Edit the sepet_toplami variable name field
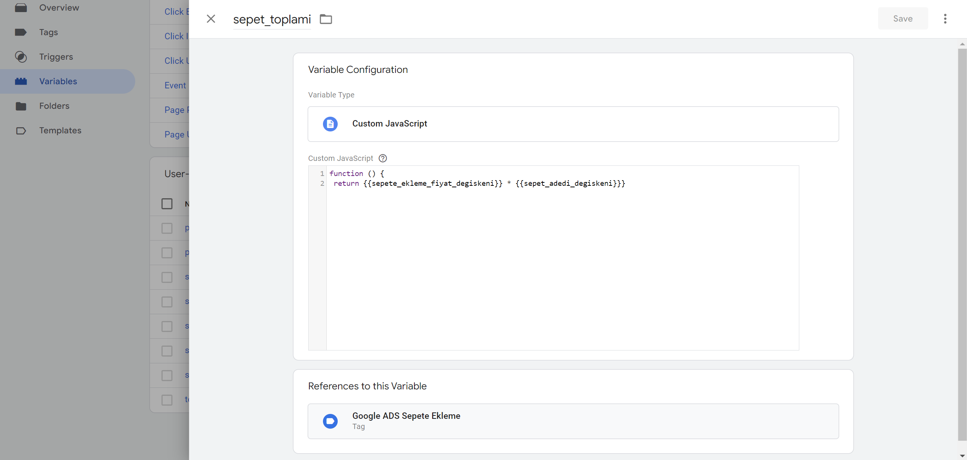This screenshot has height=460, width=967. pyautogui.click(x=272, y=19)
